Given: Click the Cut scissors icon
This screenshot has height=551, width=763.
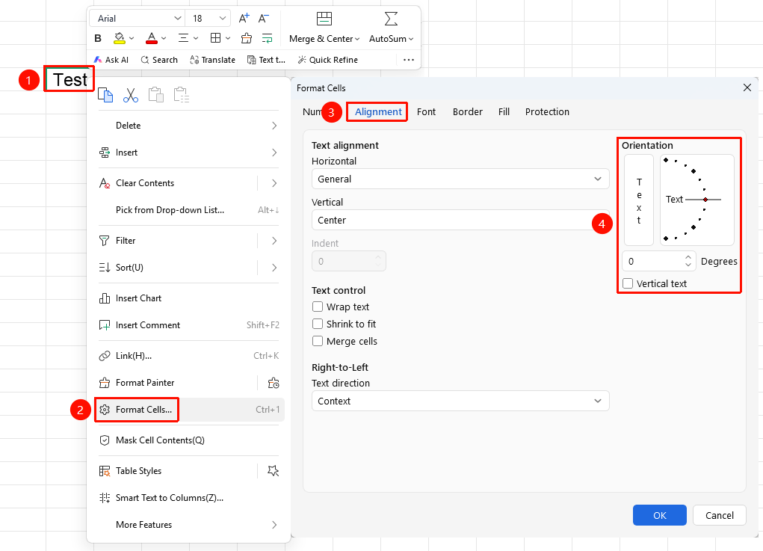Looking at the screenshot, I should coord(131,95).
